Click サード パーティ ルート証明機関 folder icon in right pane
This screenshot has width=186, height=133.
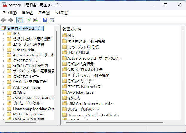click(x=64, y=75)
